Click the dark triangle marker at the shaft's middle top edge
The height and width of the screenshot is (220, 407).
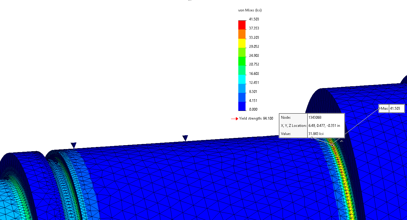185,138
